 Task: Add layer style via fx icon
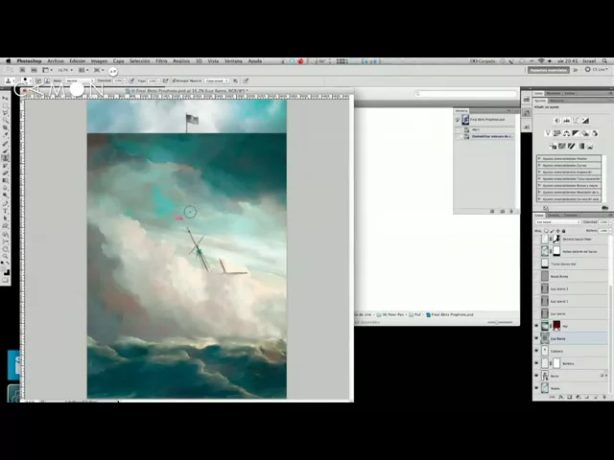click(560, 397)
